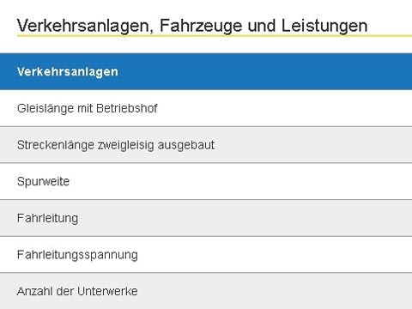Click the Anzahl der Unterwerke row
This screenshot has height=309, width=412.
(x=206, y=291)
